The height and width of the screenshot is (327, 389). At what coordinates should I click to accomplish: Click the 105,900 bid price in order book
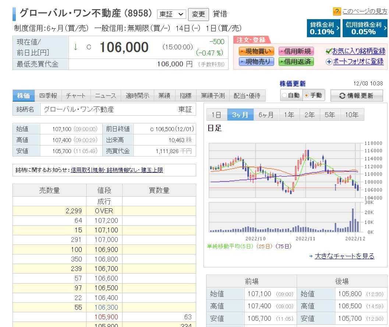point(106,317)
